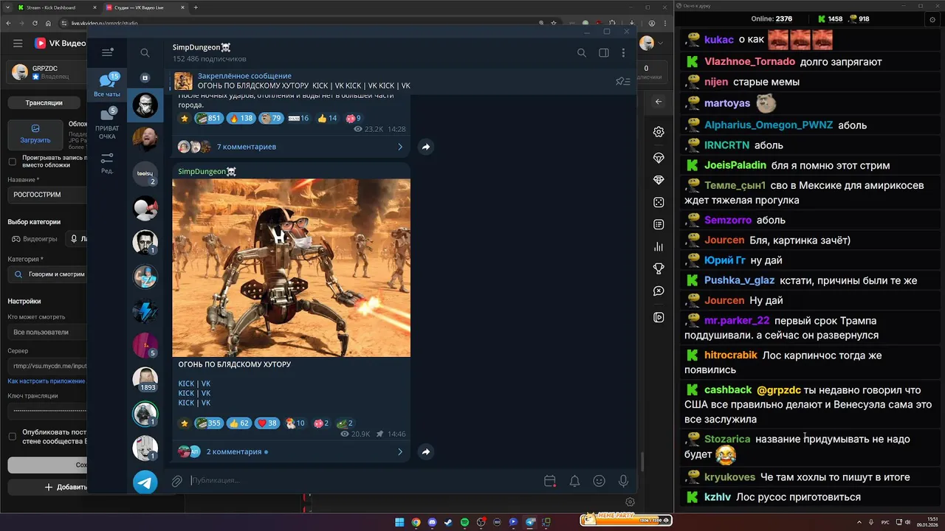Image resolution: width=945 pixels, height=531 pixels.
Task: Select the 'Видеоигры' category option
Action: coord(35,239)
